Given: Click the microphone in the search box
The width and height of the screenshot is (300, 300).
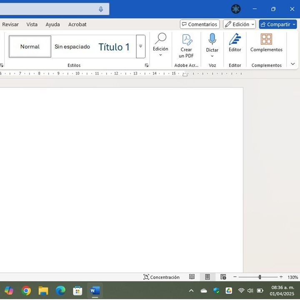Looking at the screenshot, I should point(101,9).
